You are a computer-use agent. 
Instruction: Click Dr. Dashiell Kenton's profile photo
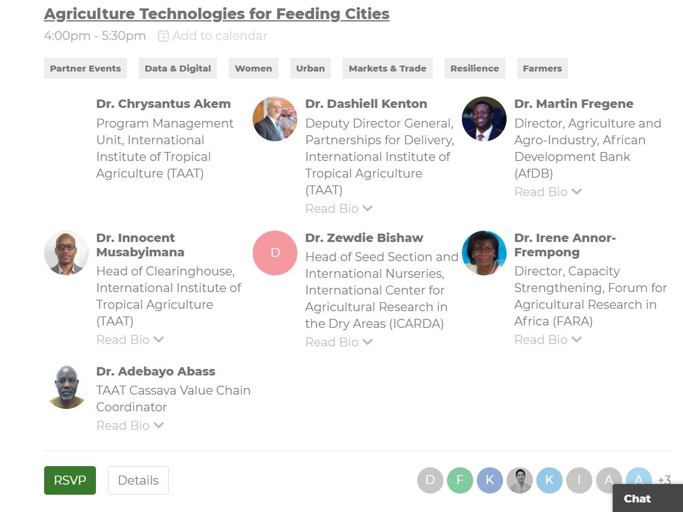pos(275,119)
